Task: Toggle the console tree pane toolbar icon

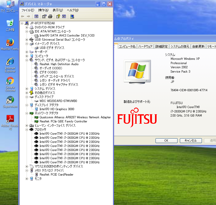Action: 36,17
